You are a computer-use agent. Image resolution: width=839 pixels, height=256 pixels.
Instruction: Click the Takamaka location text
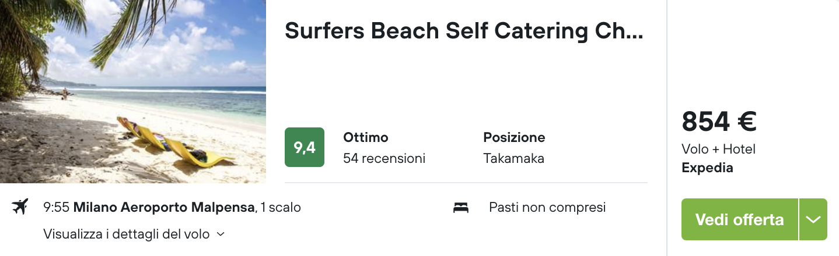click(513, 158)
